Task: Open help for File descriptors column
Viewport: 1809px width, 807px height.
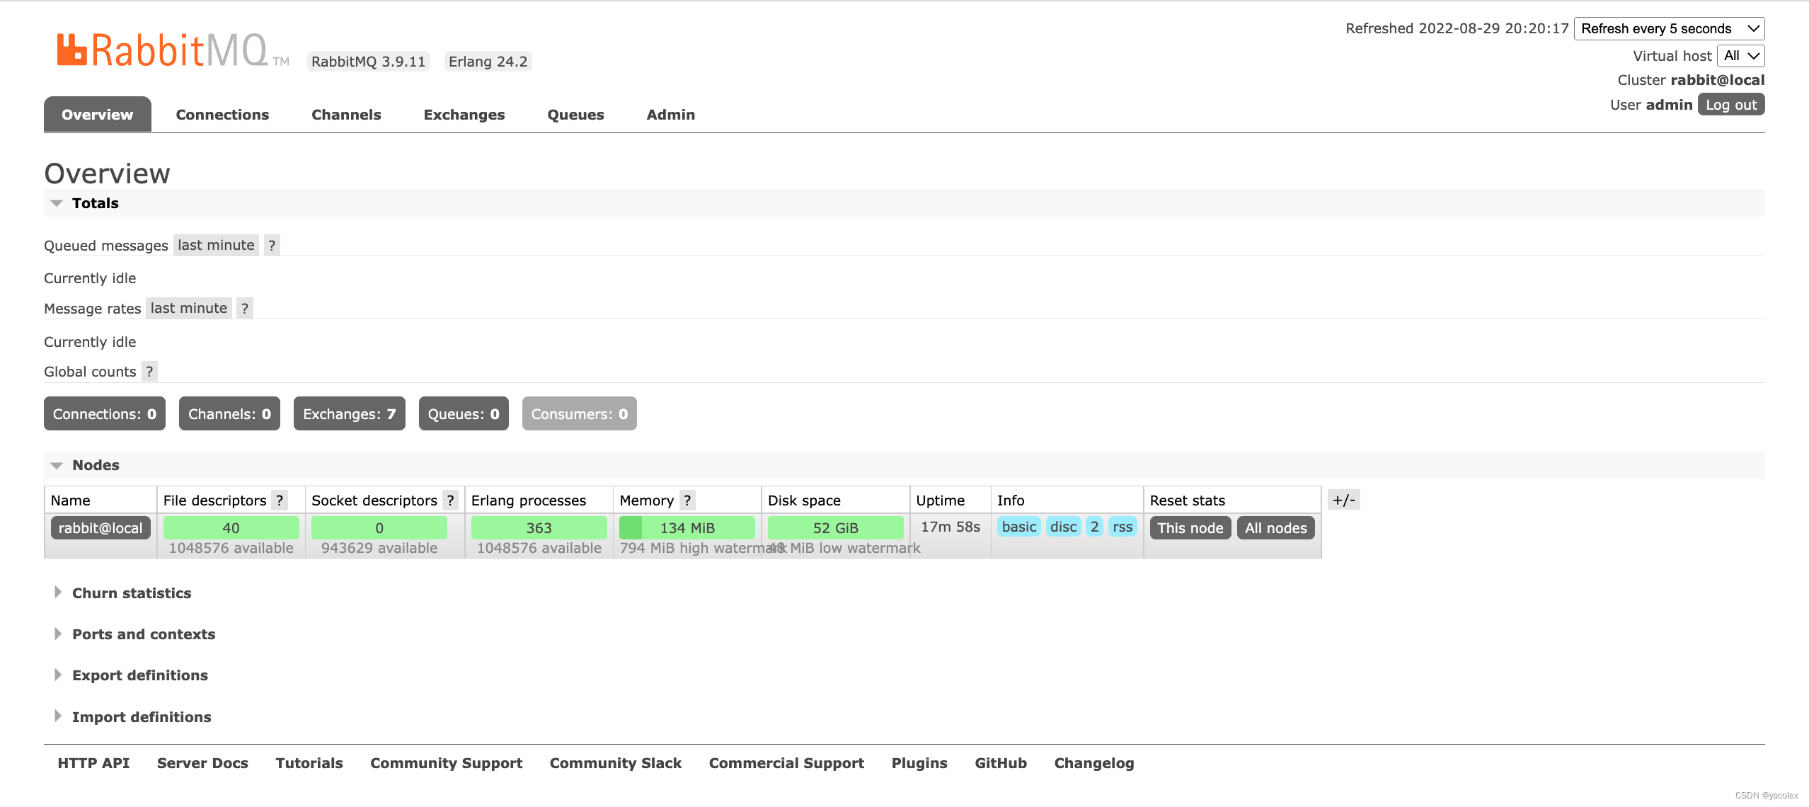Action: click(x=280, y=500)
